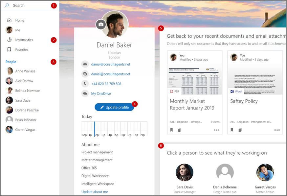The height and width of the screenshot is (196, 287).
Task: Open the My OneDrive link
Action: tap(101, 94)
